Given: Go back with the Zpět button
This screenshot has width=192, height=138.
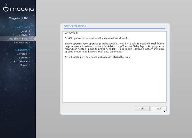Looking at the screenshot, I should coord(142,109).
